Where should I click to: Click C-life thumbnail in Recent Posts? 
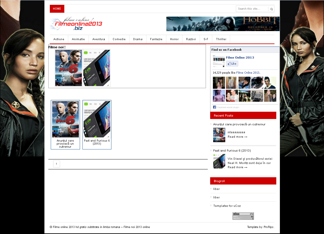pos(219,161)
